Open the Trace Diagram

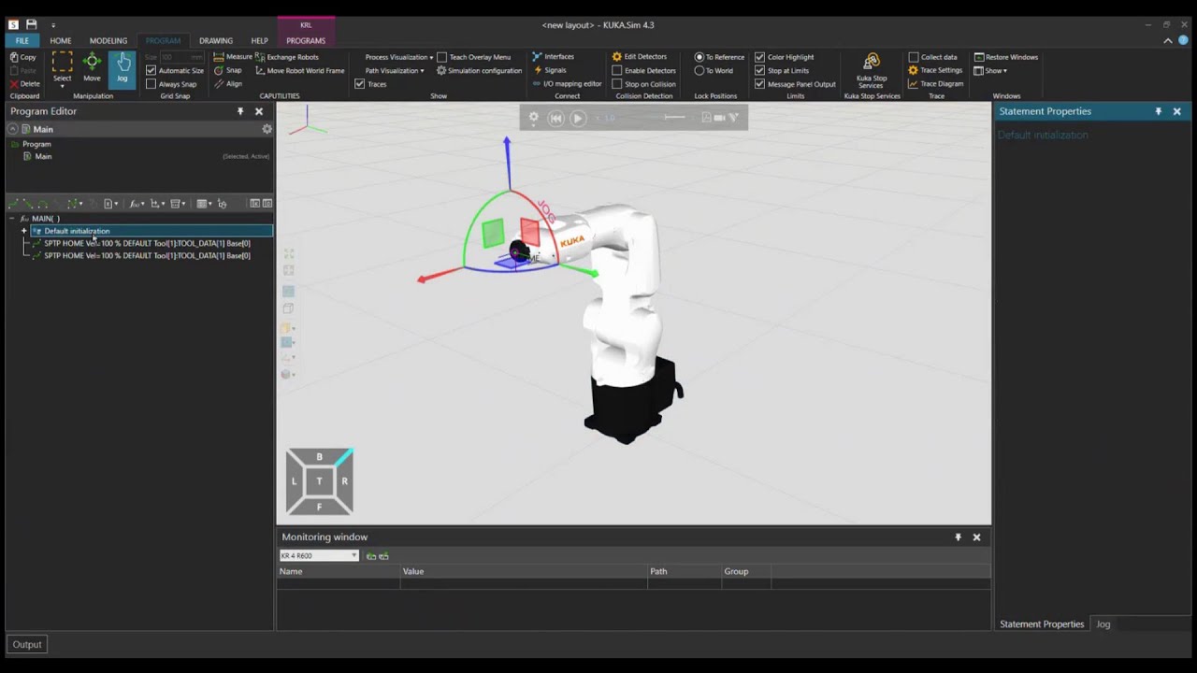(936, 83)
